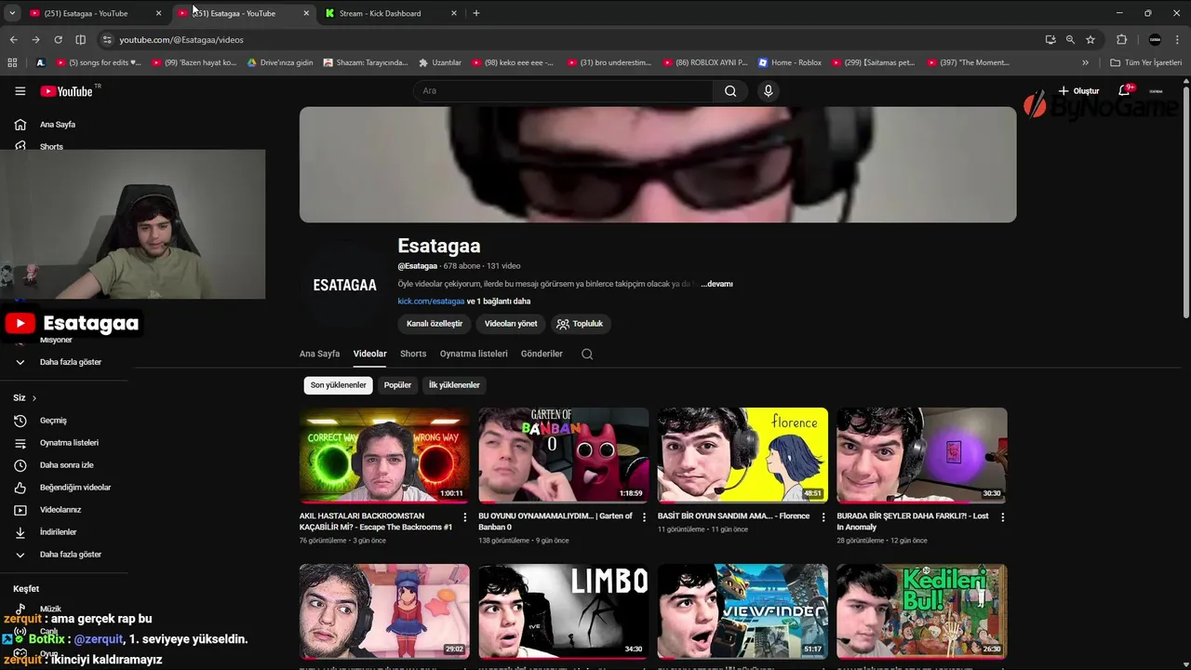Select Popüler filter chip
Image resolution: width=1191 pixels, height=670 pixels.
tap(397, 385)
